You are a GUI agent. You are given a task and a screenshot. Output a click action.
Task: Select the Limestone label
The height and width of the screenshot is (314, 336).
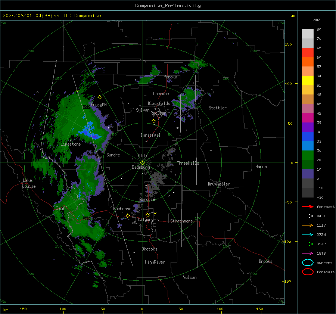click(x=71, y=144)
